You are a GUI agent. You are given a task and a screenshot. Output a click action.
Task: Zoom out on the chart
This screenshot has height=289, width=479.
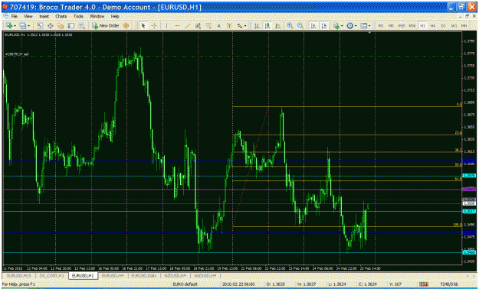click(300, 26)
